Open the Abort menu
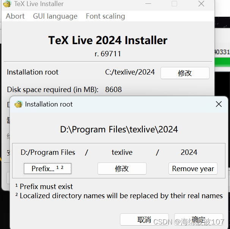Screen dimensions: 230x229 pos(15,16)
